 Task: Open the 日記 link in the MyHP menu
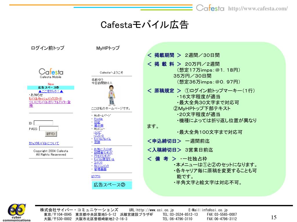[97, 122]
